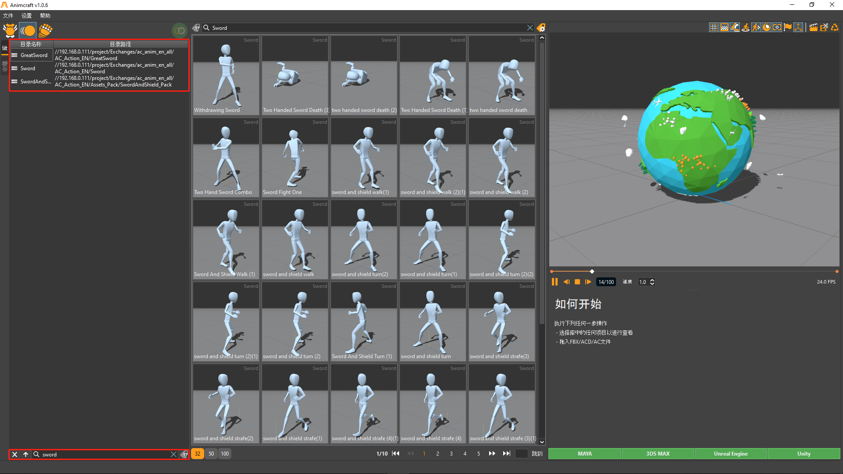
Task: Show 32 items per page
Action: click(x=198, y=453)
